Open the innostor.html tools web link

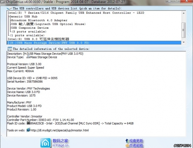(60, 130)
